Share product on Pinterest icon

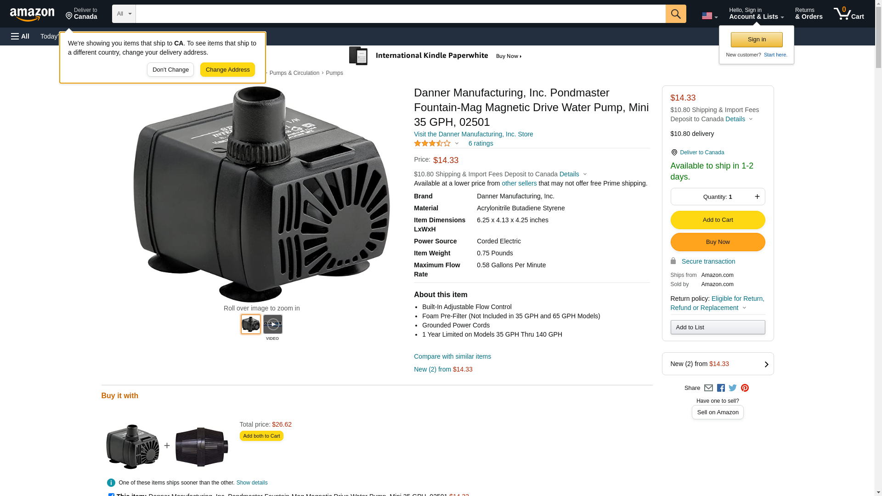click(x=745, y=388)
